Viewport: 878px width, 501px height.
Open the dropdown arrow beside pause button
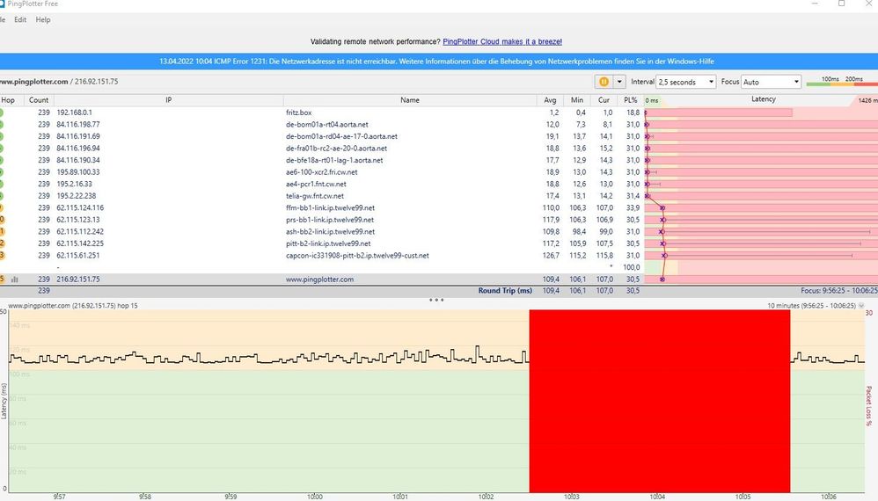coord(619,82)
